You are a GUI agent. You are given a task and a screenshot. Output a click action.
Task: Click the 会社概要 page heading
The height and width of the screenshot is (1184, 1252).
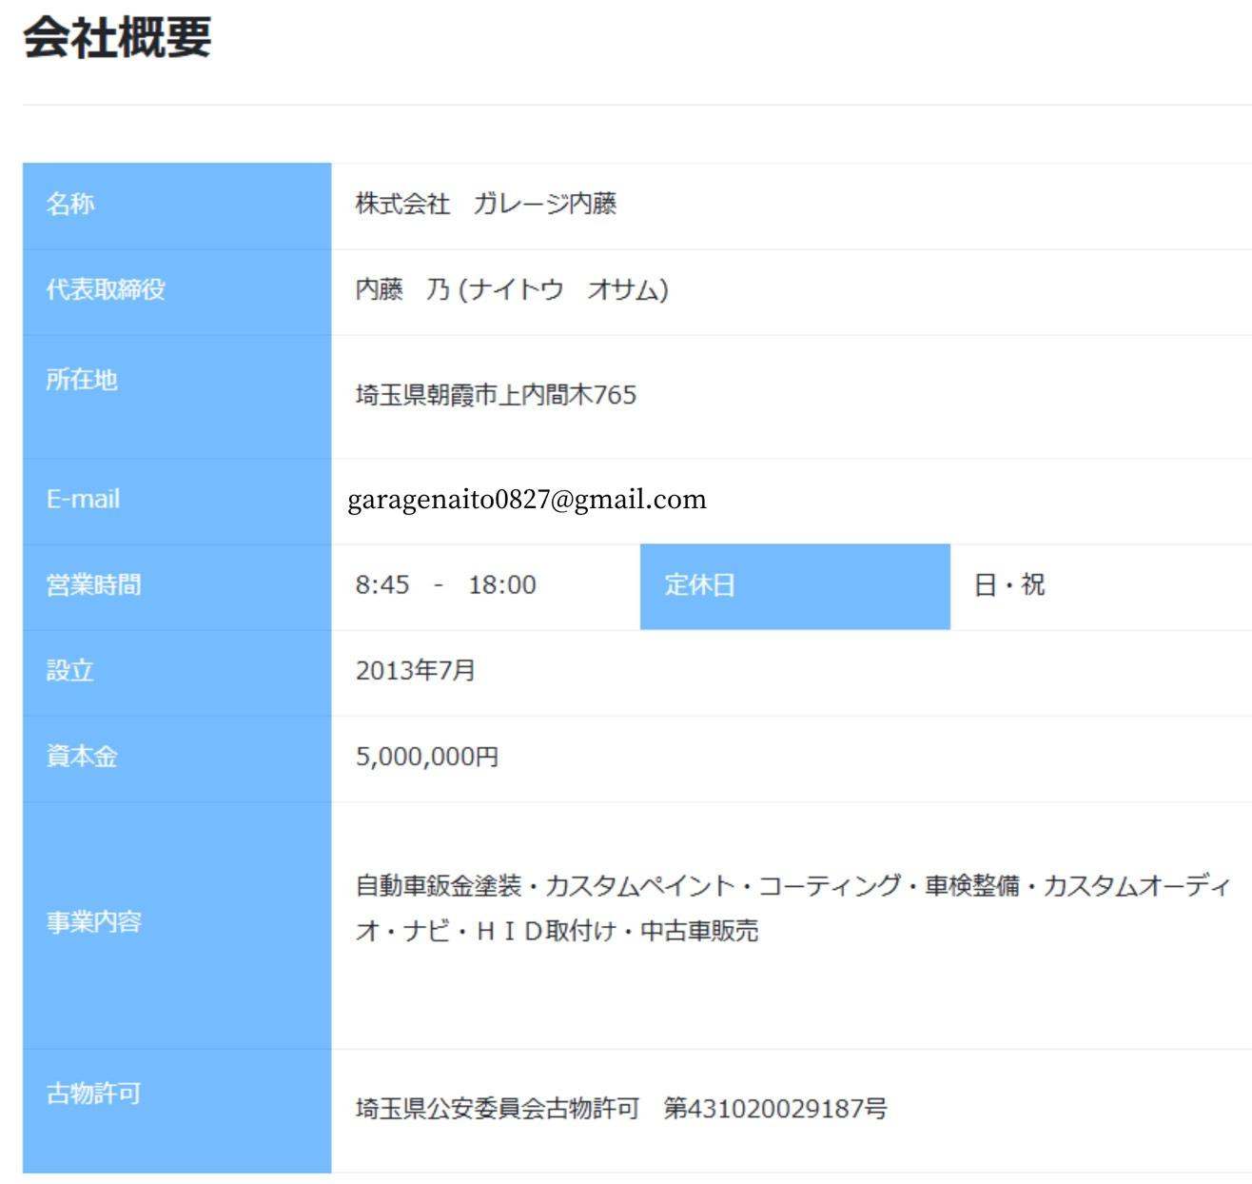coord(117,38)
